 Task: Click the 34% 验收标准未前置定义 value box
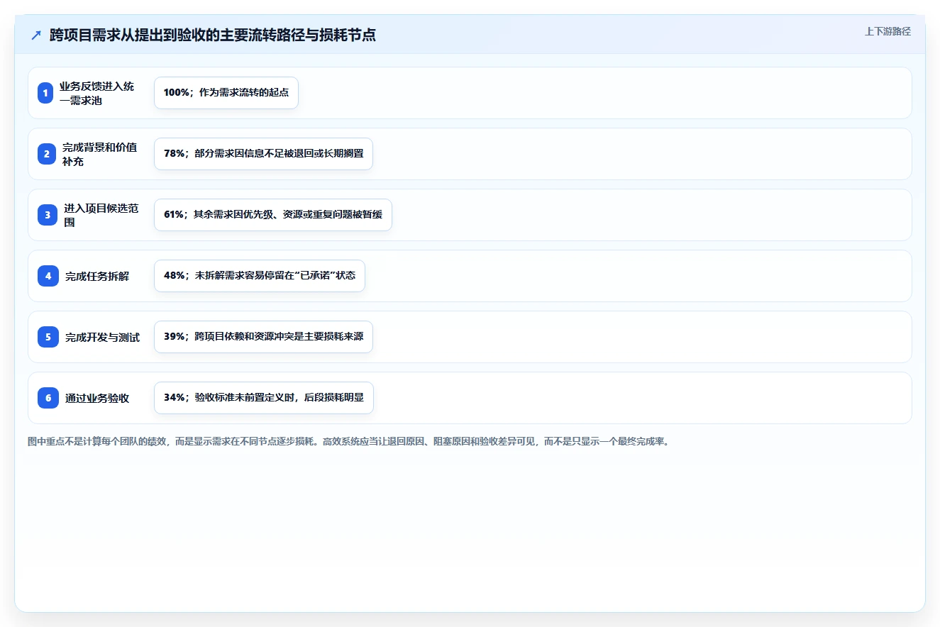click(264, 398)
